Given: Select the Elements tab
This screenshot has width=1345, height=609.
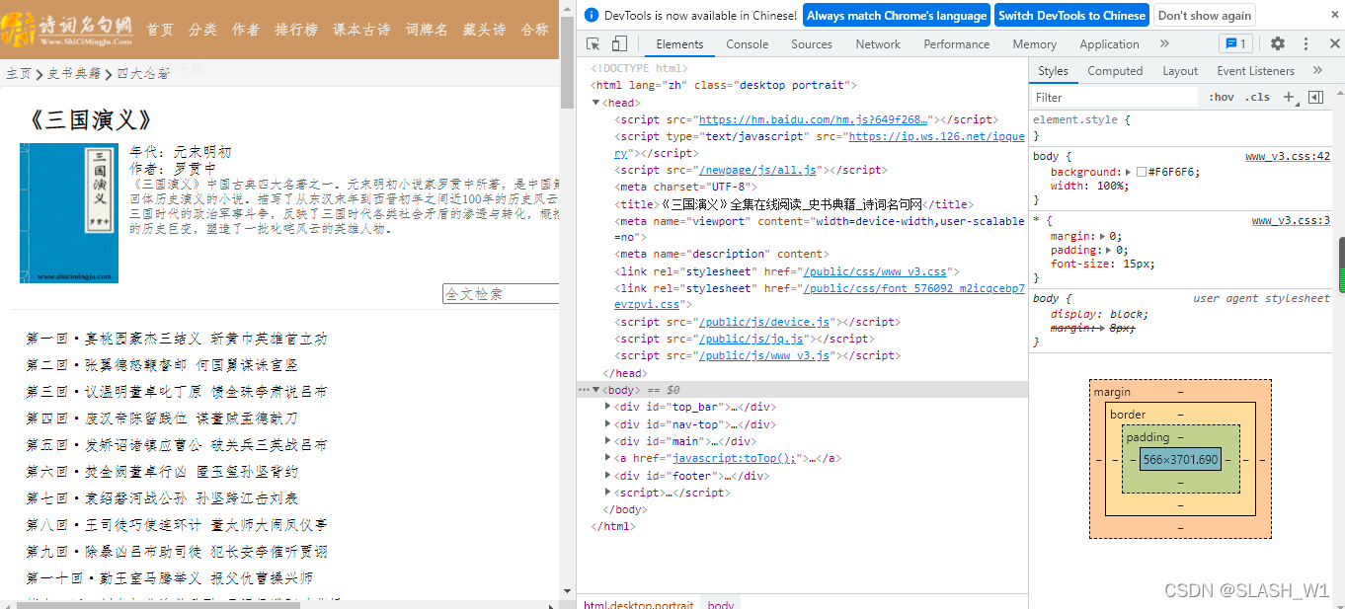Looking at the screenshot, I should (680, 43).
